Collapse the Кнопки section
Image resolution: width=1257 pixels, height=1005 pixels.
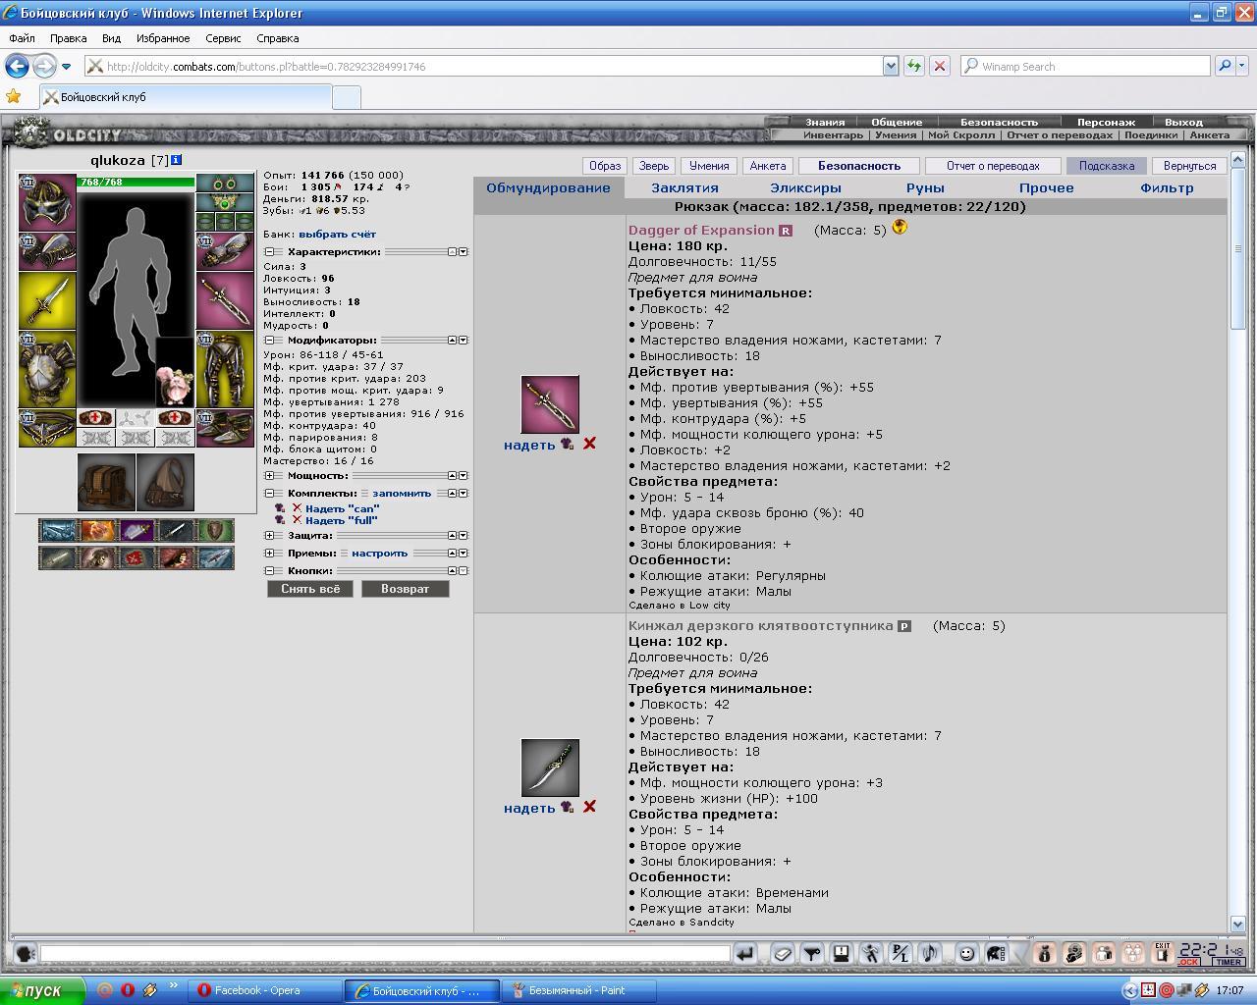pyautogui.click(x=268, y=570)
